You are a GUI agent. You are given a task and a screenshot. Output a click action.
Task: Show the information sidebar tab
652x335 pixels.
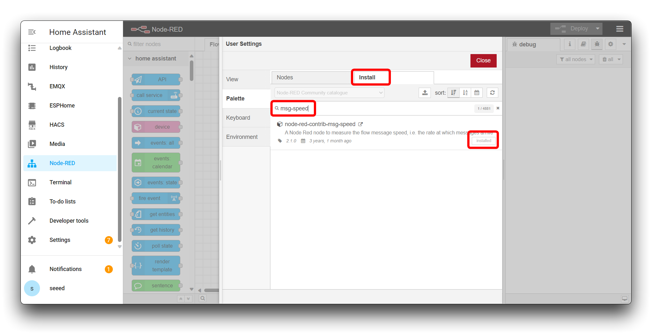(570, 44)
